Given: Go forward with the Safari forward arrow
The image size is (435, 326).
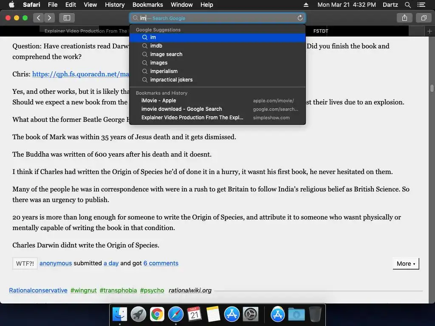Looking at the screenshot, I should pyautogui.click(x=49, y=18).
